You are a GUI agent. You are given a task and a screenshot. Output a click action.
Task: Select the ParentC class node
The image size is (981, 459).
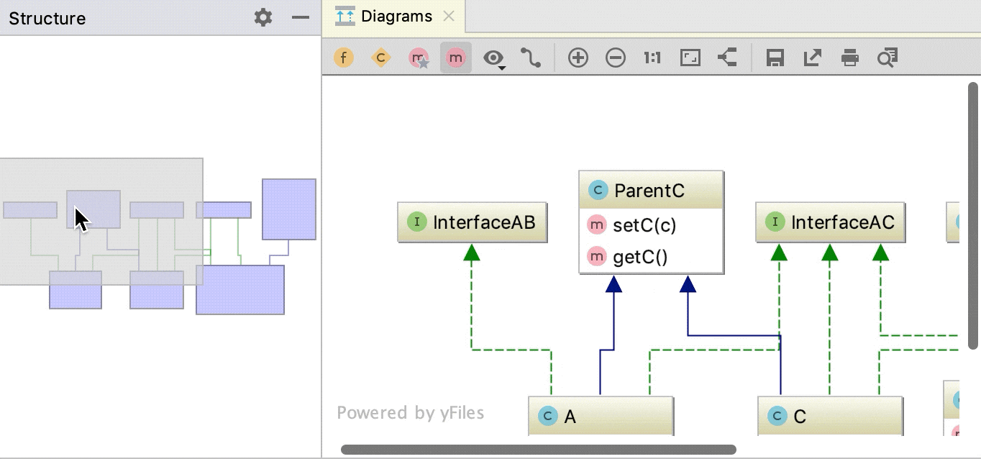pyautogui.click(x=650, y=190)
